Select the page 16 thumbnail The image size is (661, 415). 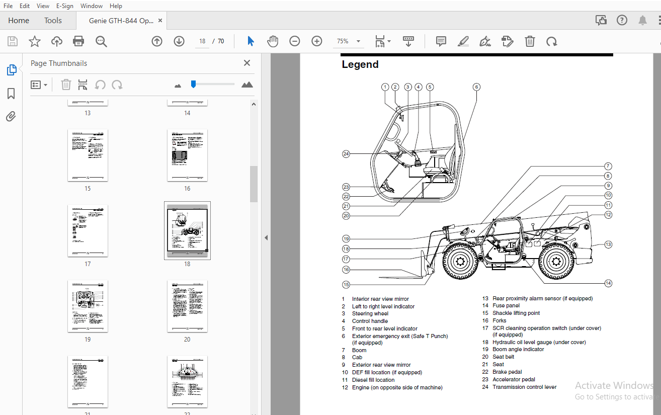click(x=187, y=155)
